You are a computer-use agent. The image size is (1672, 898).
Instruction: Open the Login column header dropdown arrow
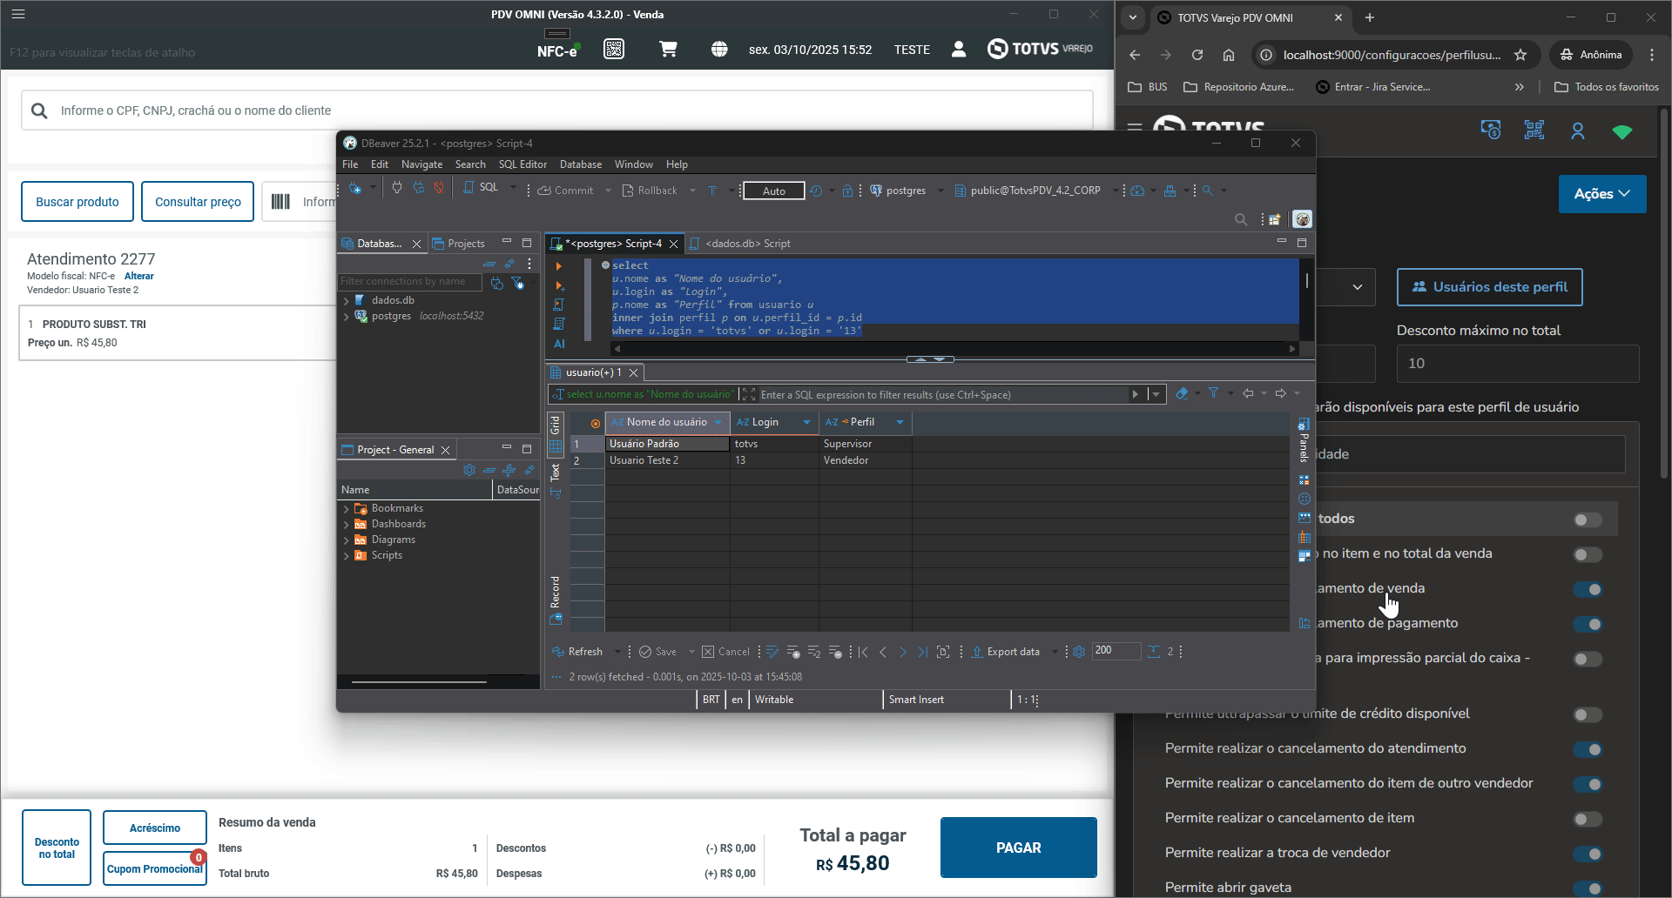[806, 422]
